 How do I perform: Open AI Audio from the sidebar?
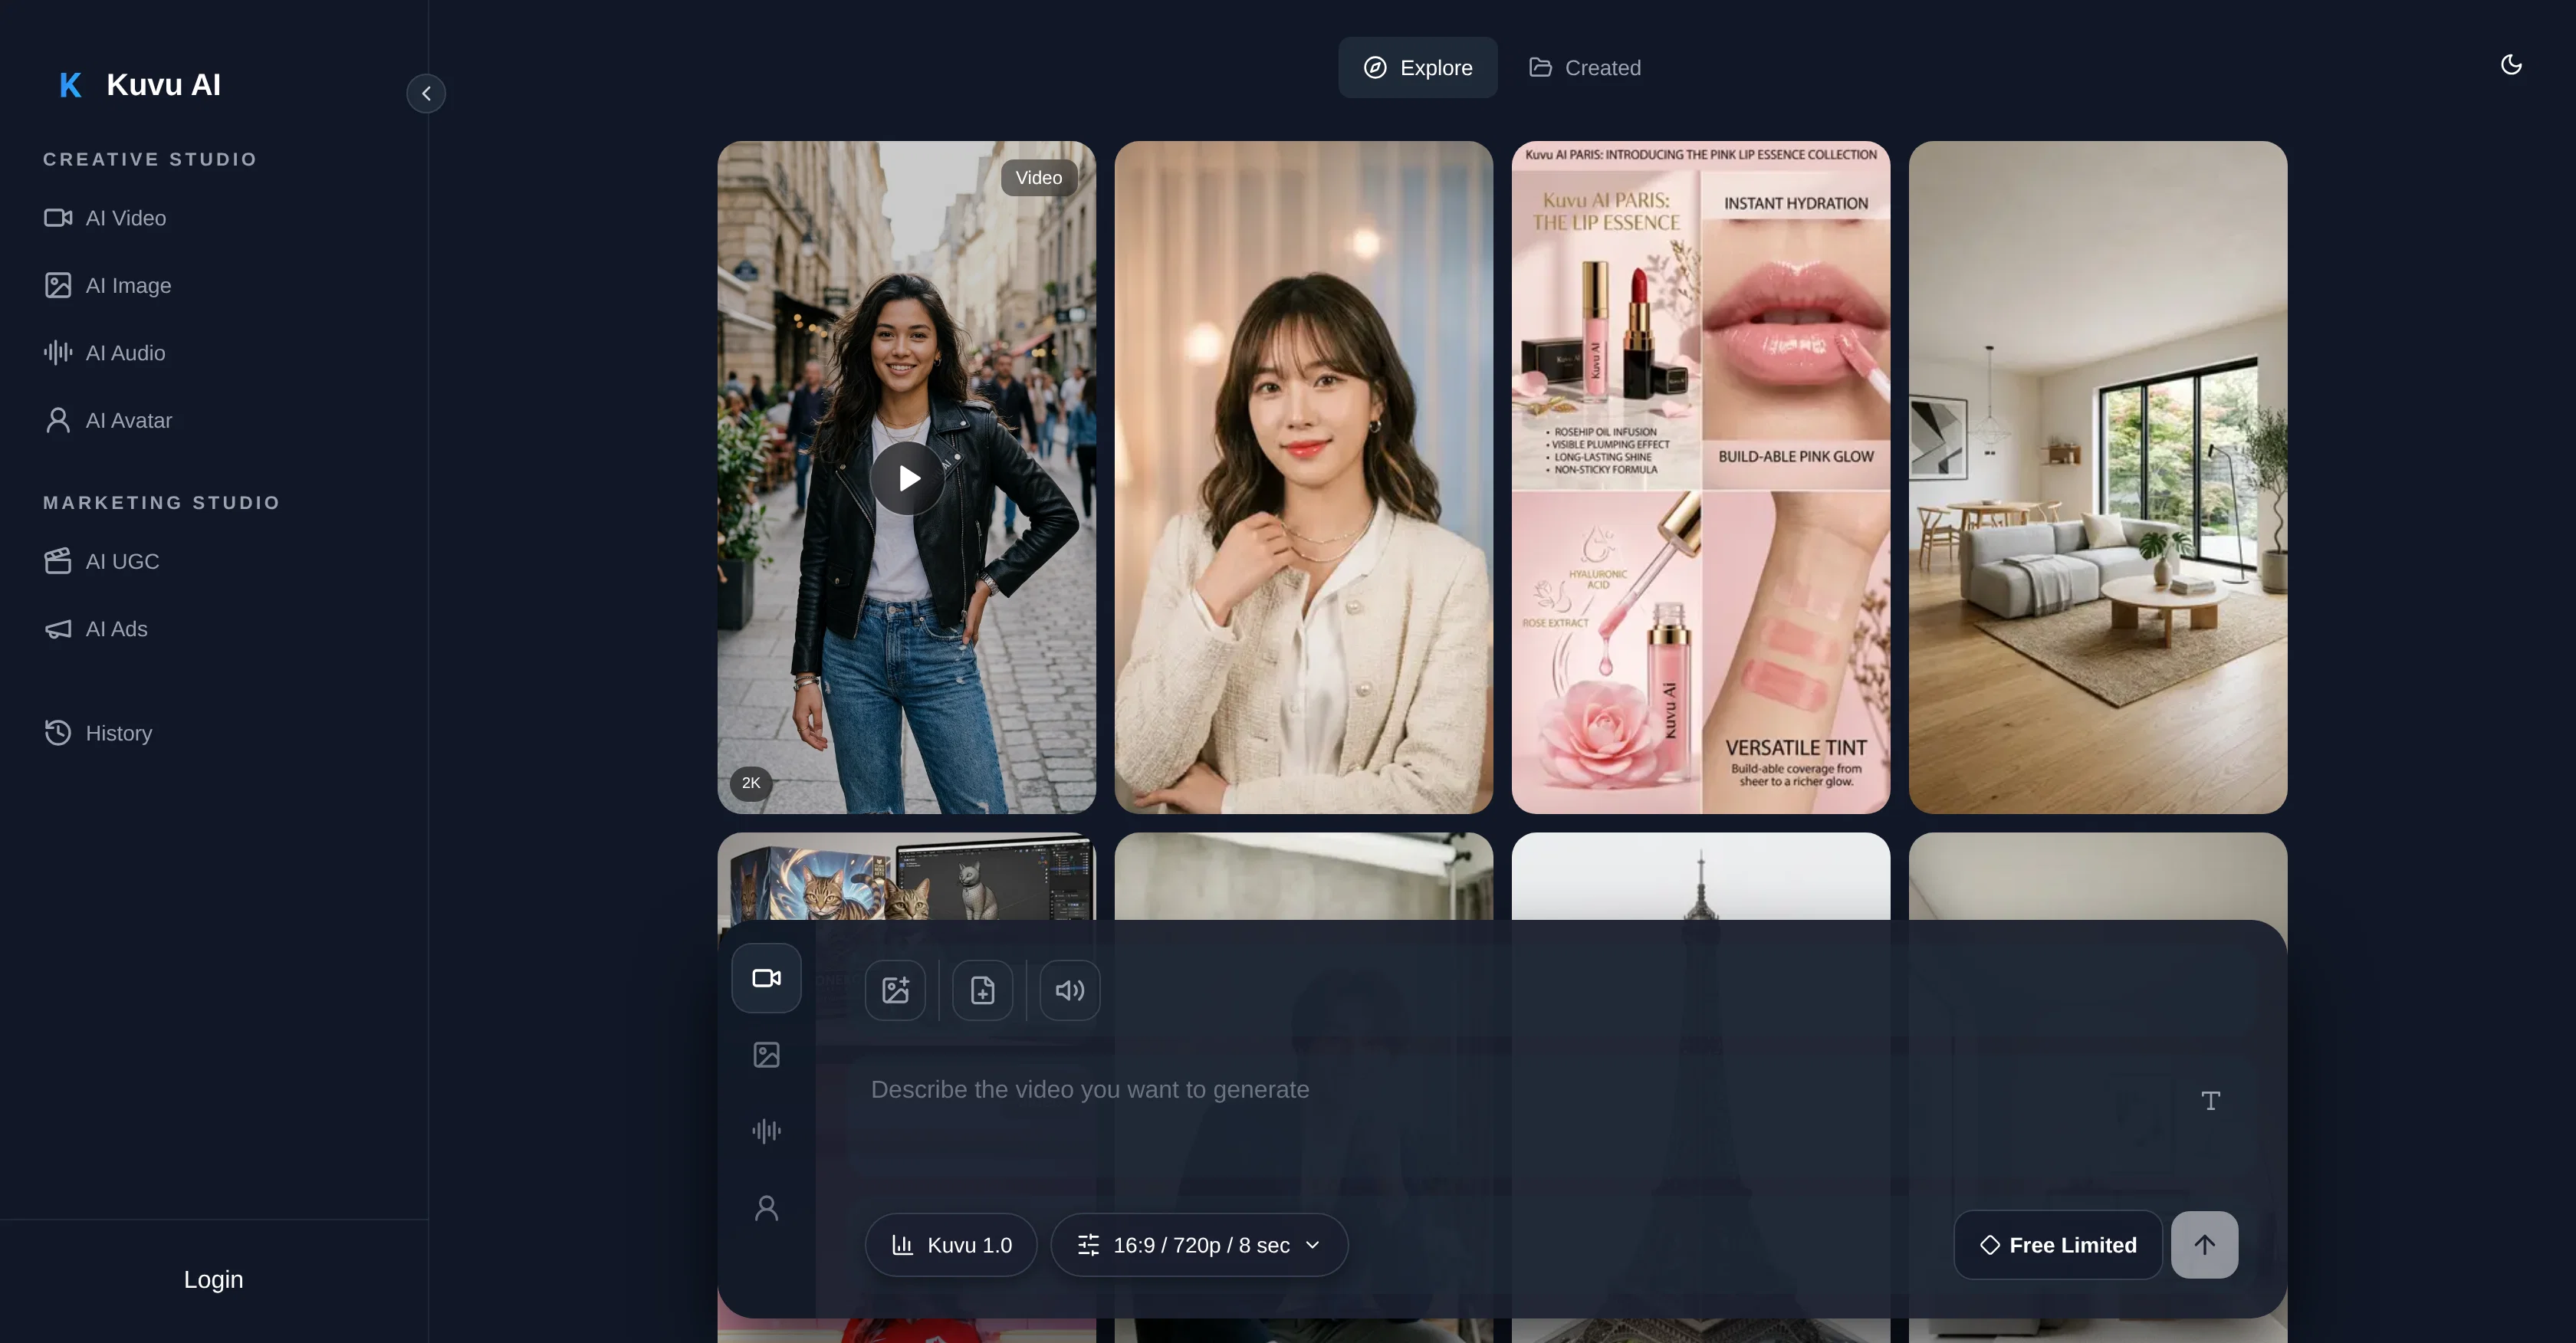coord(105,353)
